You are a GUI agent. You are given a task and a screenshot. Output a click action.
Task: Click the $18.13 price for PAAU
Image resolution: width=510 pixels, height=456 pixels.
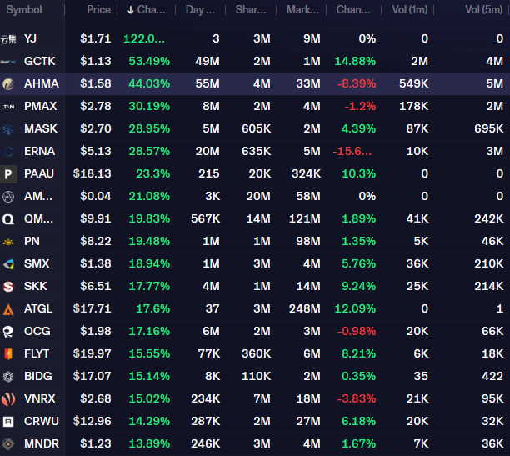click(92, 173)
